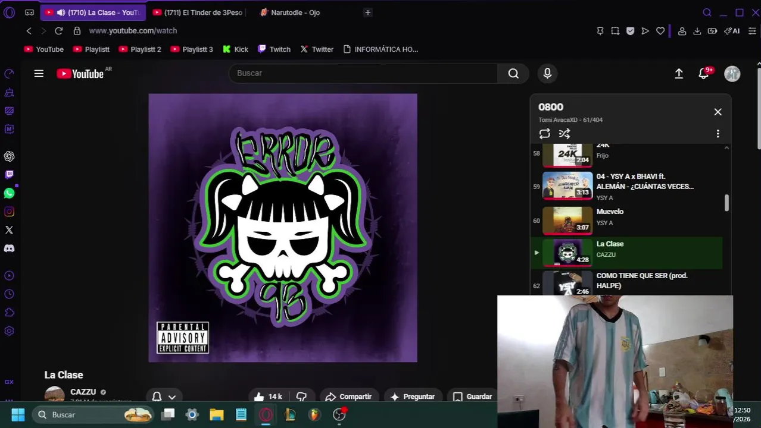761x428 pixels.
Task: Open the INFORMÁTICA HO... bookmark folder
Action: point(381,49)
